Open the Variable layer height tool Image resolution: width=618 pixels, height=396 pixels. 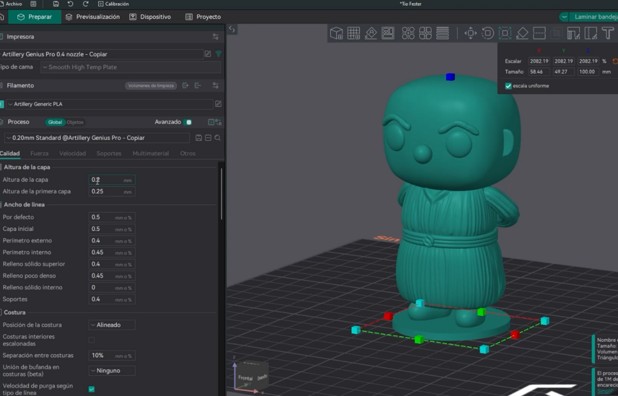pos(443,33)
